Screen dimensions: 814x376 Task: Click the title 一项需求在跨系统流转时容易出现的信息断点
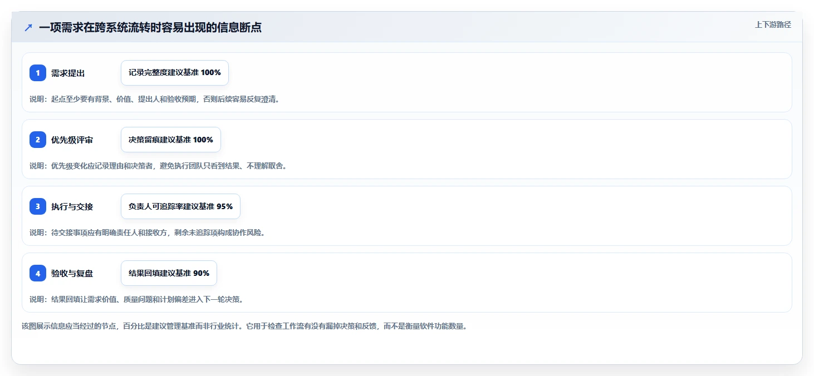pyautogui.click(x=150, y=27)
